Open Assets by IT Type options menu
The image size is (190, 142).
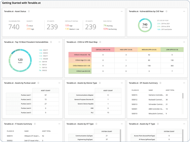pos(184,124)
